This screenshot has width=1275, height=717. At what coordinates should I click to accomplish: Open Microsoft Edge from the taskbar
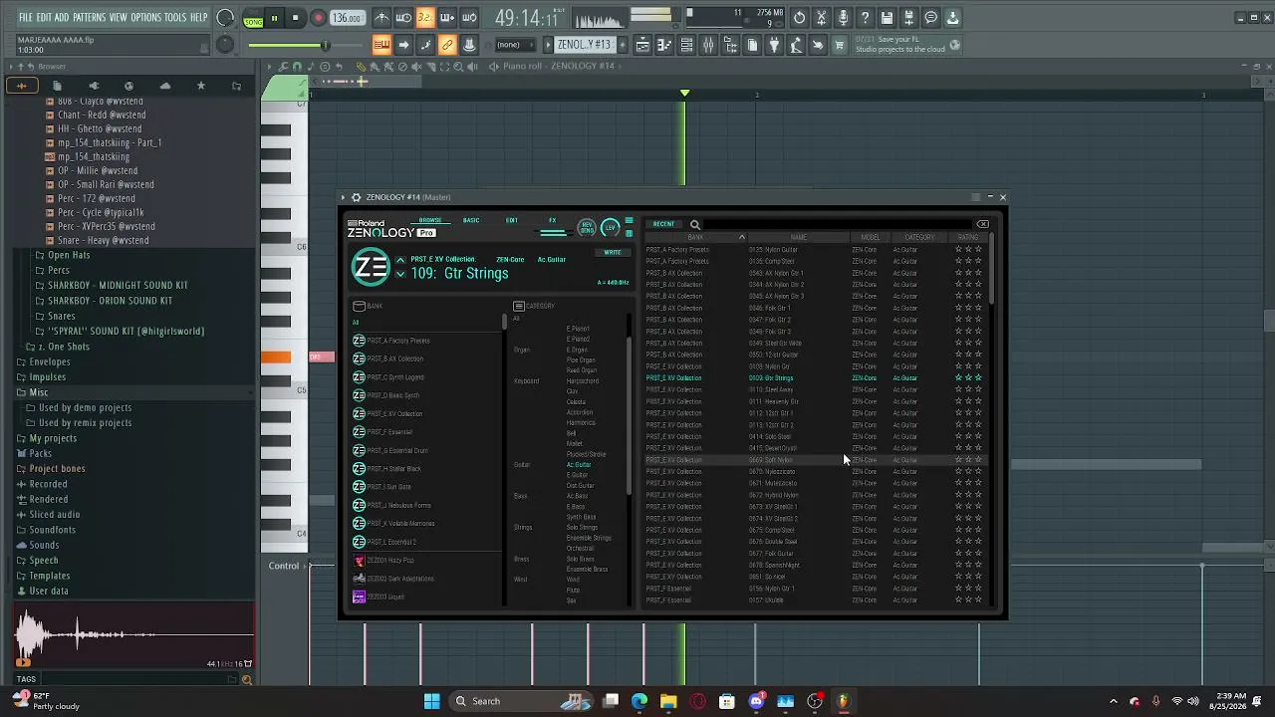[x=639, y=701]
